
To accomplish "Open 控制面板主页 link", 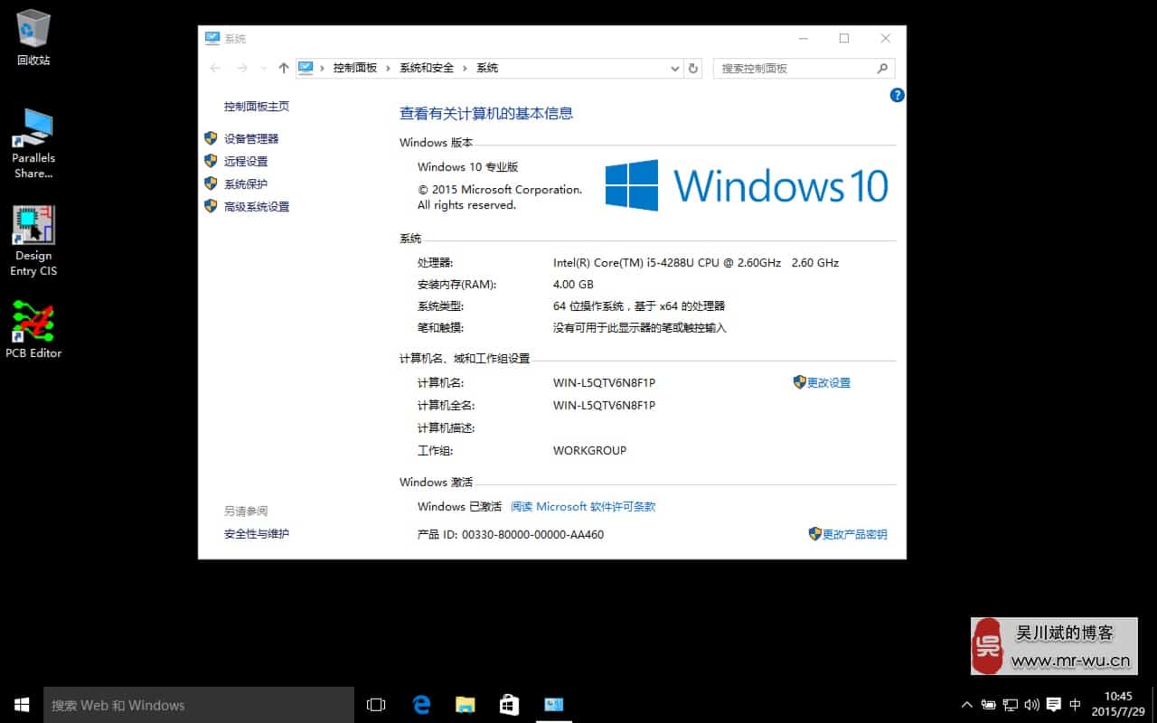I will (x=257, y=106).
